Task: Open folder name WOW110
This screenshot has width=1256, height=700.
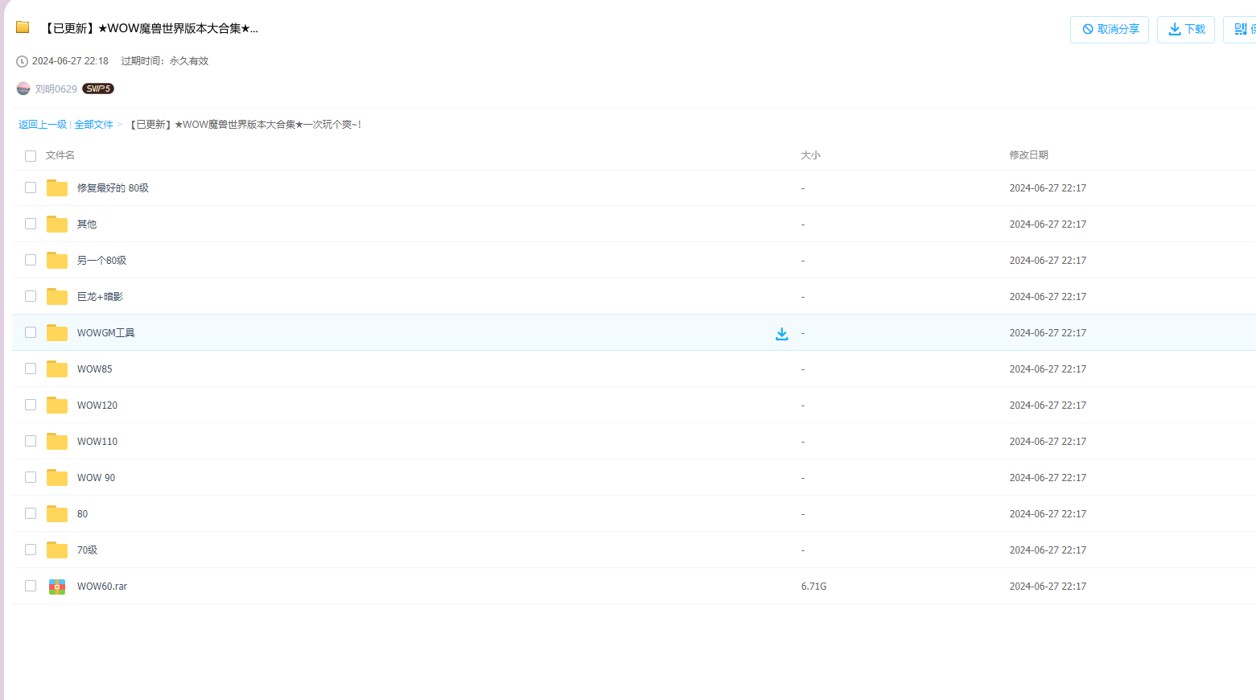Action: (97, 442)
